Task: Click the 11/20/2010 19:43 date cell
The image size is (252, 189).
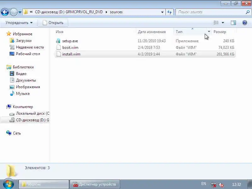Action: tap(152, 41)
